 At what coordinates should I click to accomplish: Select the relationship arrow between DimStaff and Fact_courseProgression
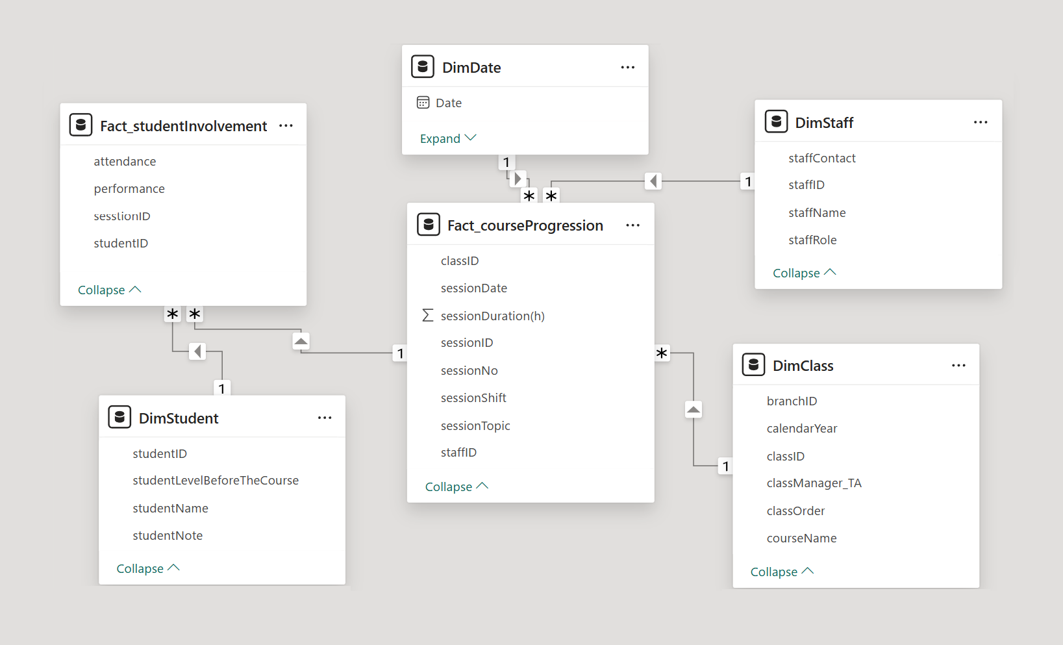click(653, 181)
